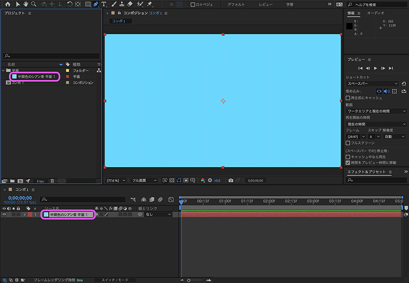Hide layer 1 using eye toggle

tap(4, 214)
